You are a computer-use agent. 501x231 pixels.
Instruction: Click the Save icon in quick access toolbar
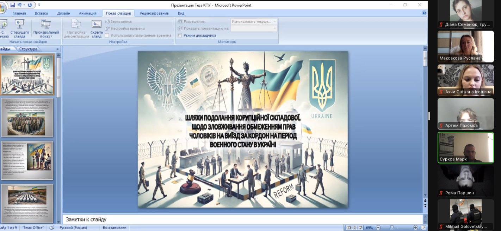pos(13,5)
